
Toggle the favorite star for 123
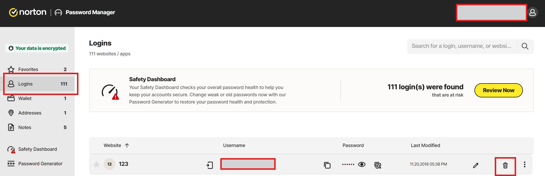tap(97, 164)
